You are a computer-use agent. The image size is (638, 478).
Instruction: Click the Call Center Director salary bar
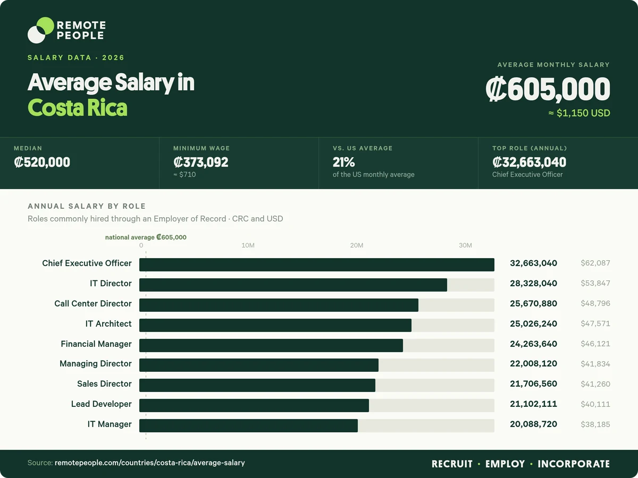(279, 305)
